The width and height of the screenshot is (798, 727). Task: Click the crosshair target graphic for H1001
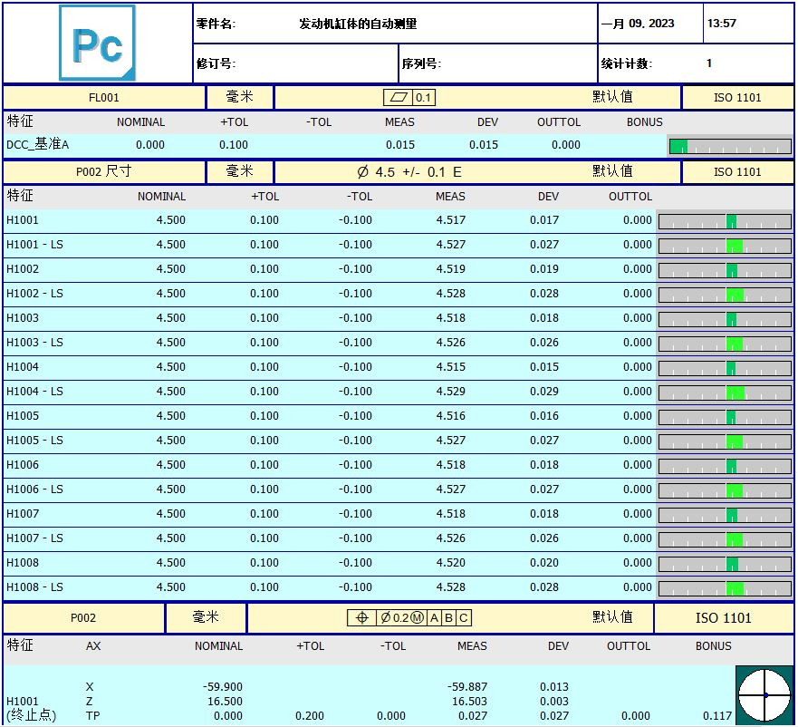click(x=764, y=695)
